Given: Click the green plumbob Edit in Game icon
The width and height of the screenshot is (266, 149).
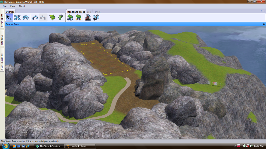Looking at the screenshot, I should pos(61,18).
